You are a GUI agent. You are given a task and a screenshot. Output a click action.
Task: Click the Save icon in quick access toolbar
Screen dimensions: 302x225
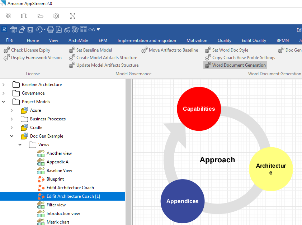(30, 29)
